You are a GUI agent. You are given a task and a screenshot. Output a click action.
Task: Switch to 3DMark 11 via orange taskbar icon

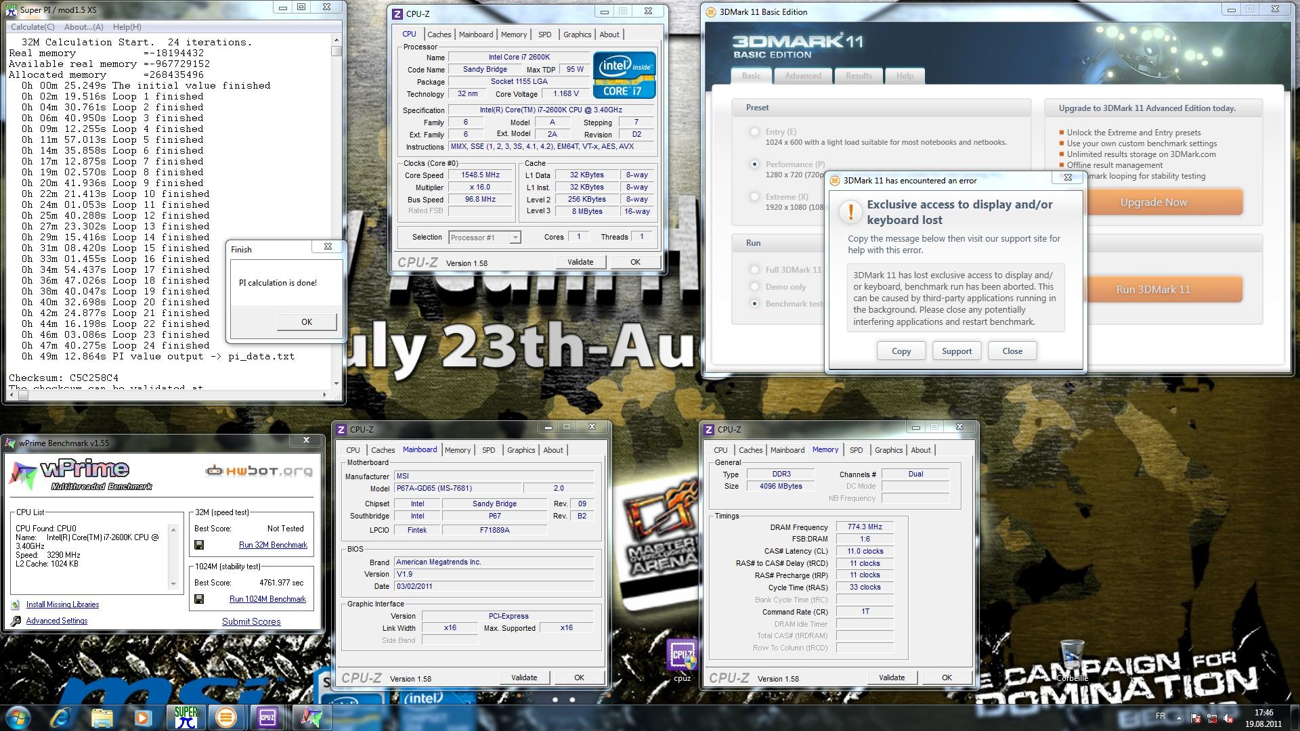tap(225, 717)
